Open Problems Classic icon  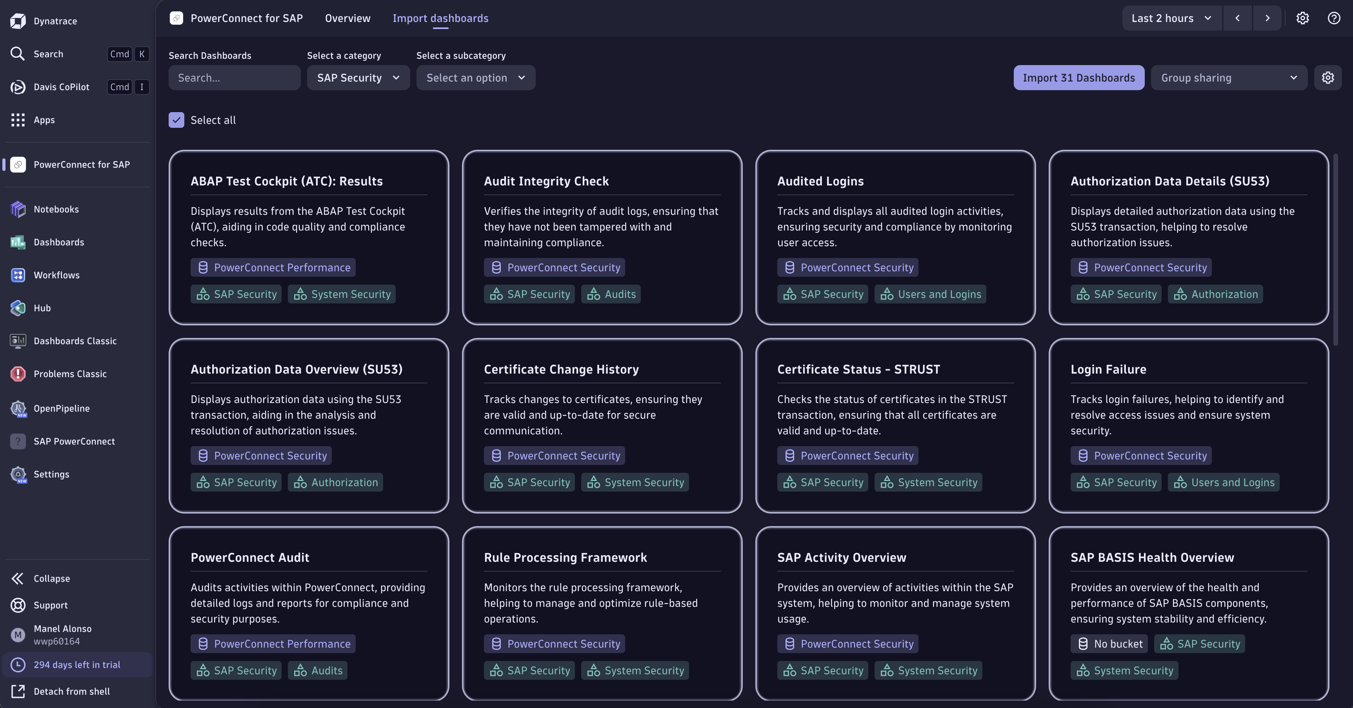coord(18,374)
